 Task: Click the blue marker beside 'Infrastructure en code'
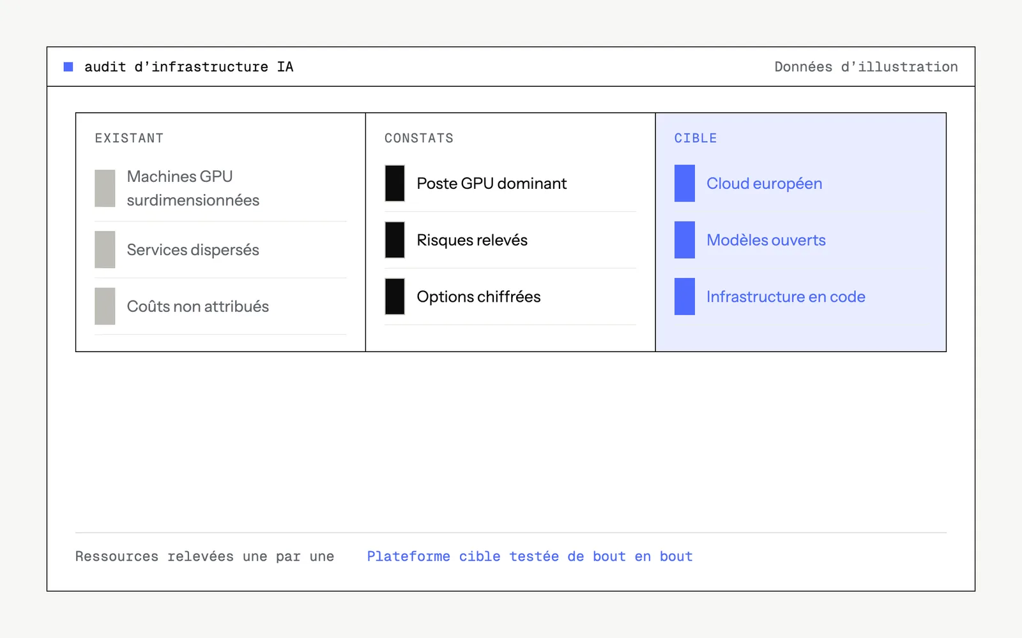[x=685, y=297]
